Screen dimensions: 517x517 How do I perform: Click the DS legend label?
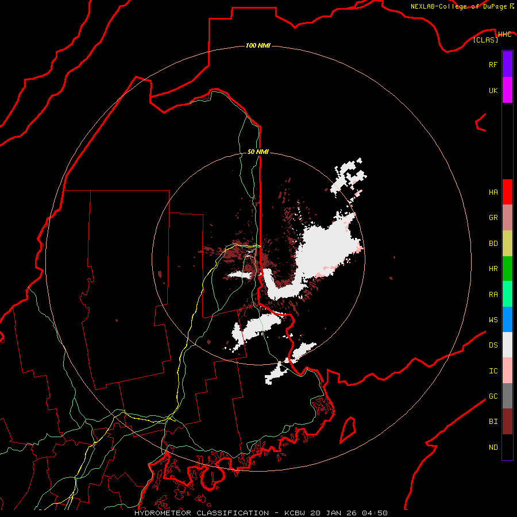click(x=493, y=345)
